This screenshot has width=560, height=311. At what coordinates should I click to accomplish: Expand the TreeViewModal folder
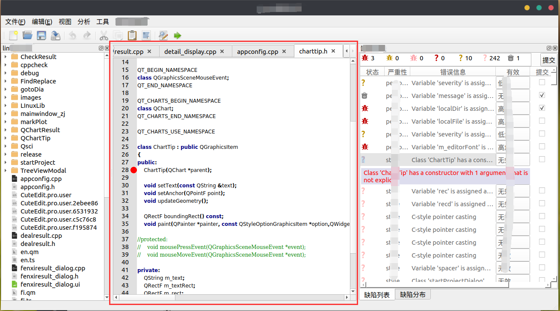pos(5,171)
